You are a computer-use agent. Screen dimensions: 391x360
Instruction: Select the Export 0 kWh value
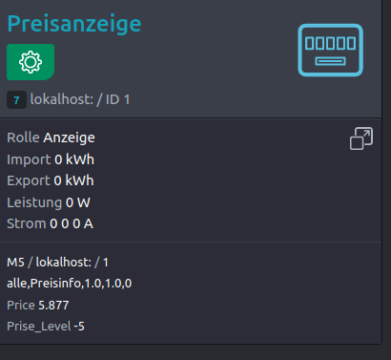[x=73, y=180]
